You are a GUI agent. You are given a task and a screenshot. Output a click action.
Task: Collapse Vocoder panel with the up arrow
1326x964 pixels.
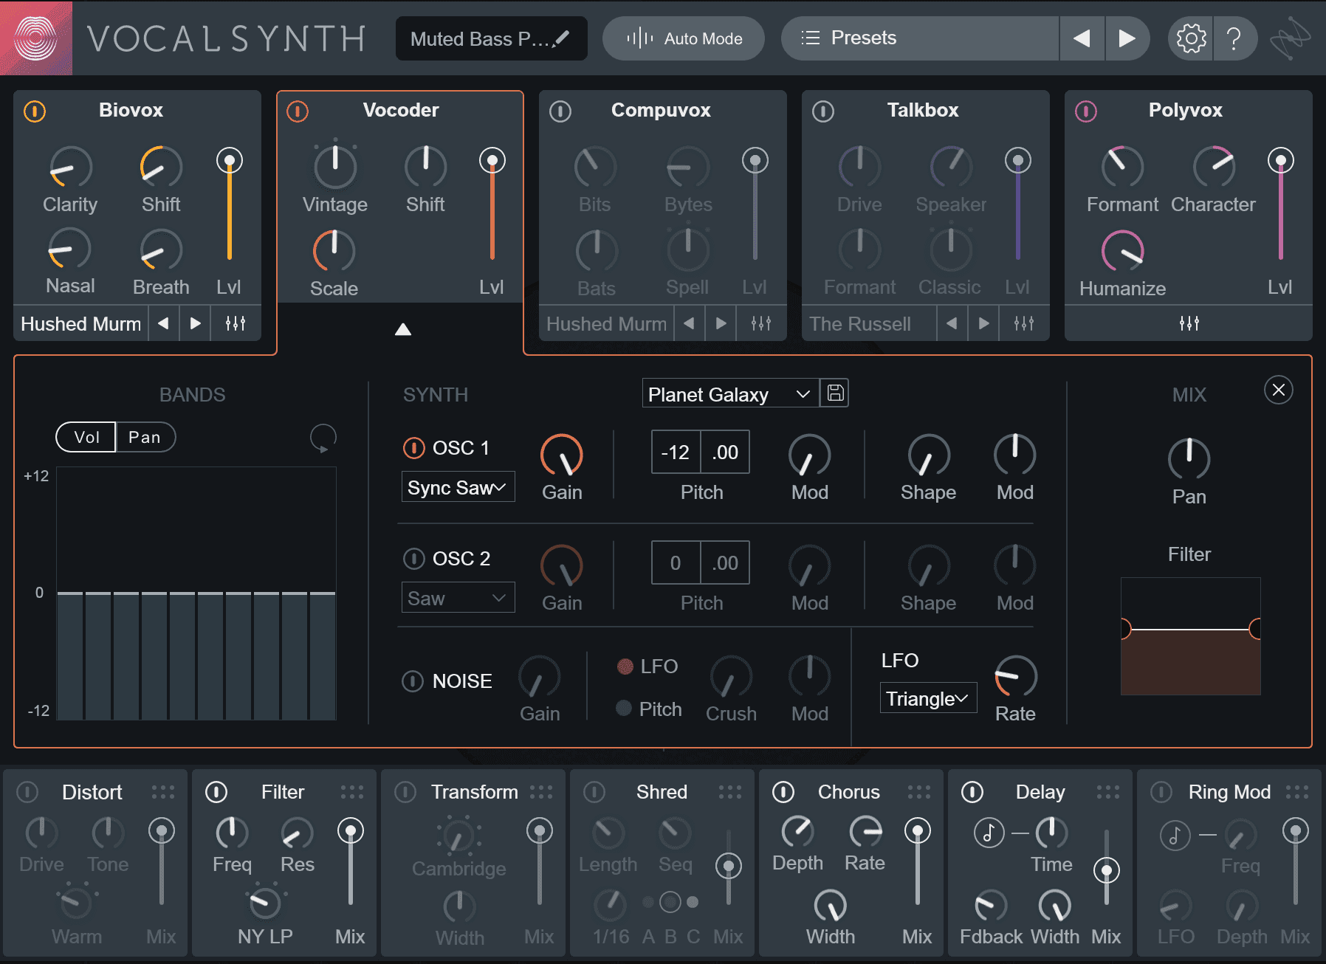403,329
